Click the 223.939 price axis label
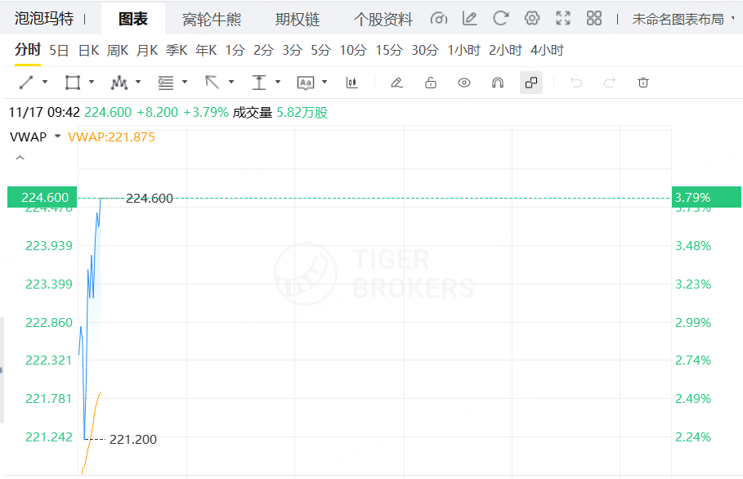The width and height of the screenshot is (743, 479). 49,246
